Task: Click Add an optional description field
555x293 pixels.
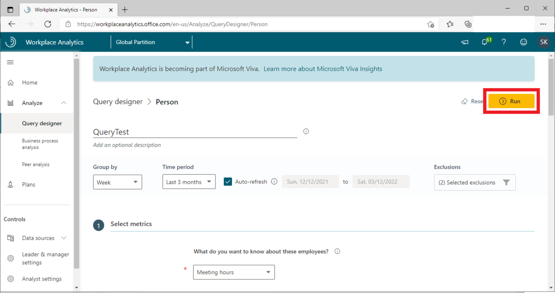Action: pyautogui.click(x=127, y=145)
